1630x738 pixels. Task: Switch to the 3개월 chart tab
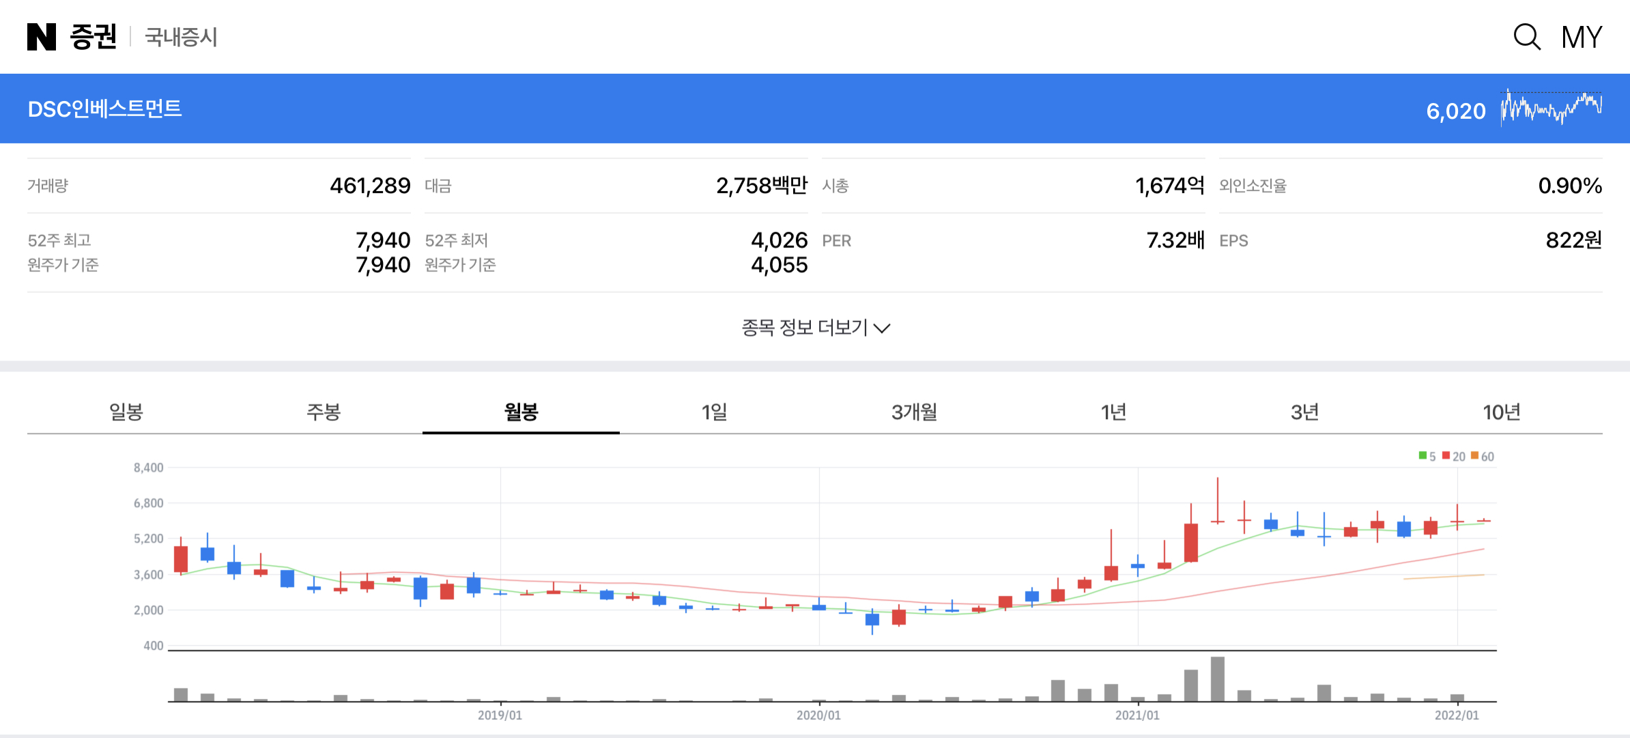click(x=914, y=412)
